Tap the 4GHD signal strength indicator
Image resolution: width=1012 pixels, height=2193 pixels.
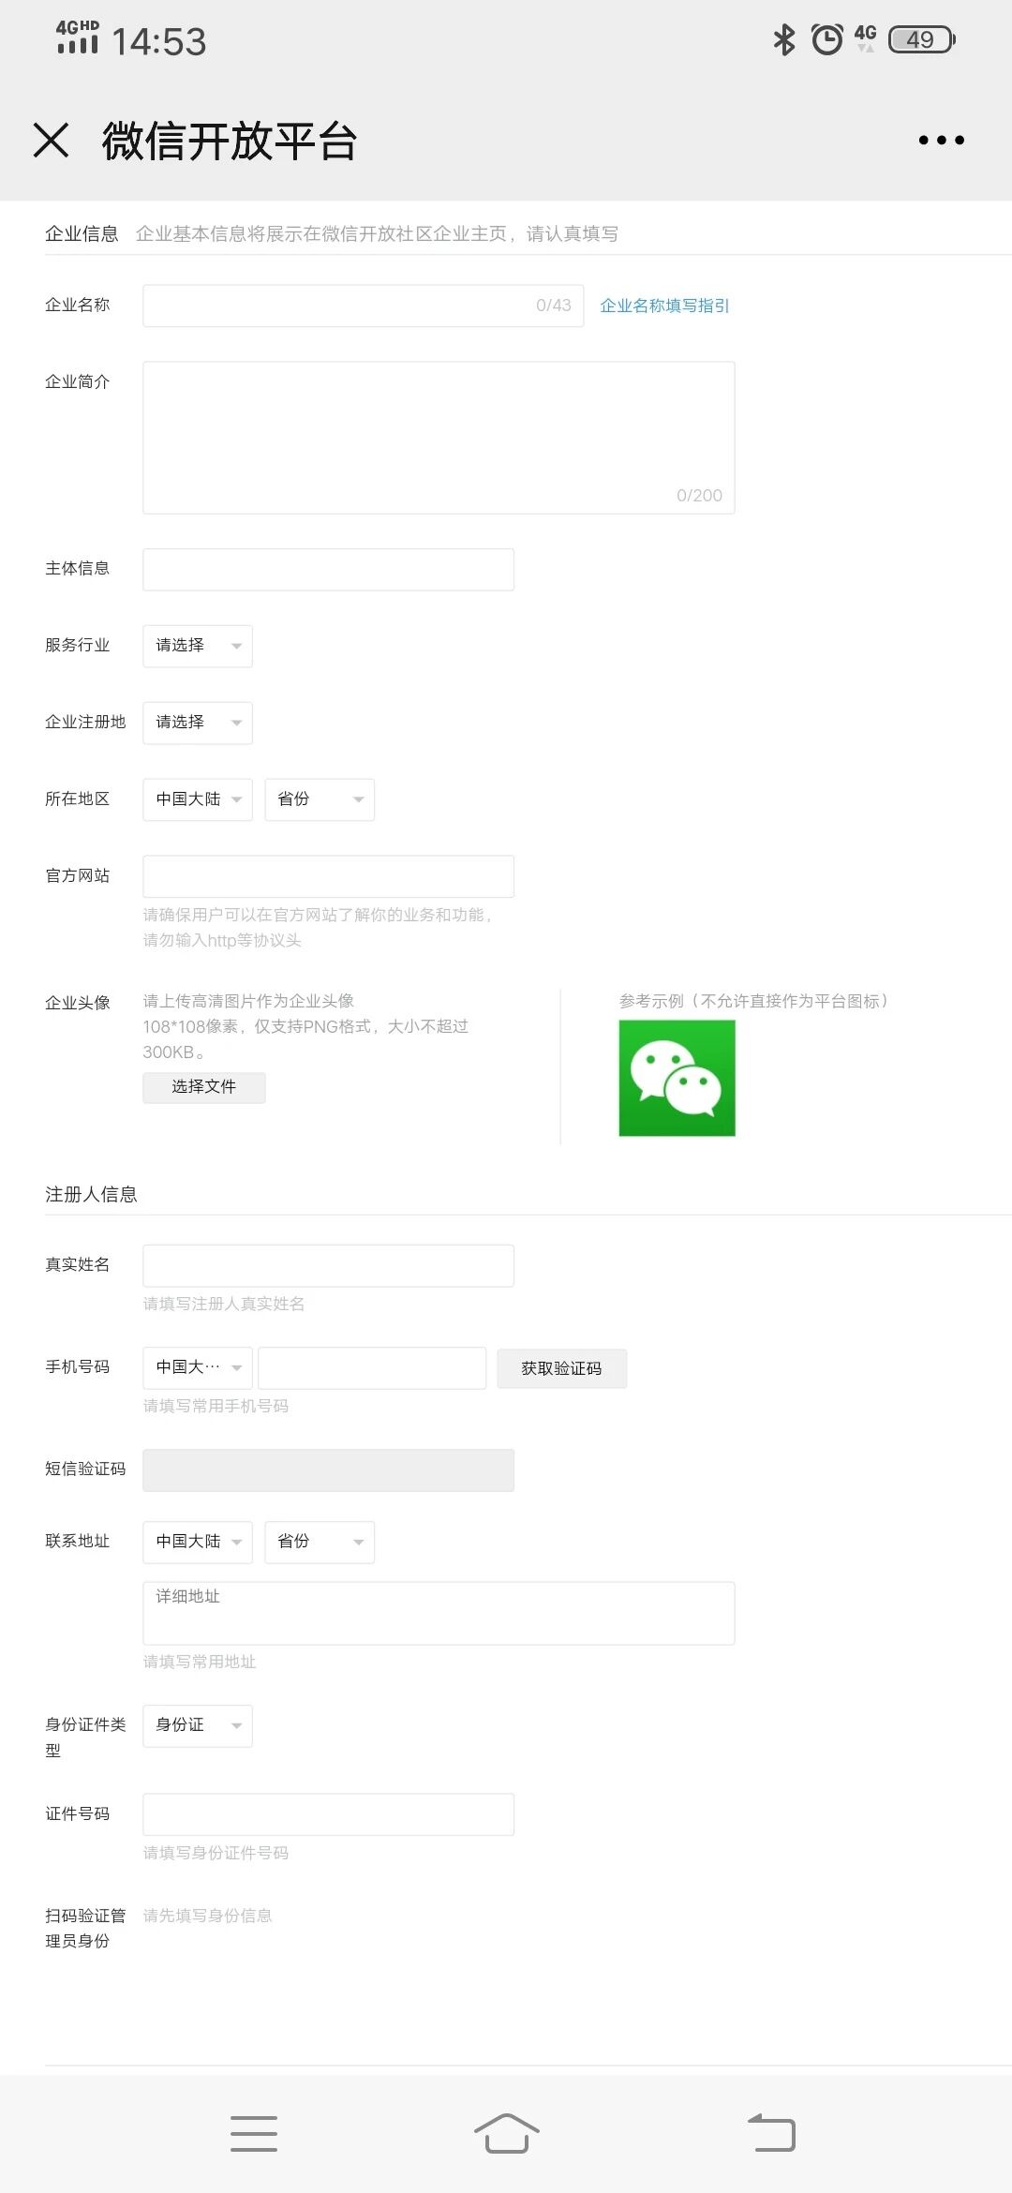pyautogui.click(x=78, y=37)
